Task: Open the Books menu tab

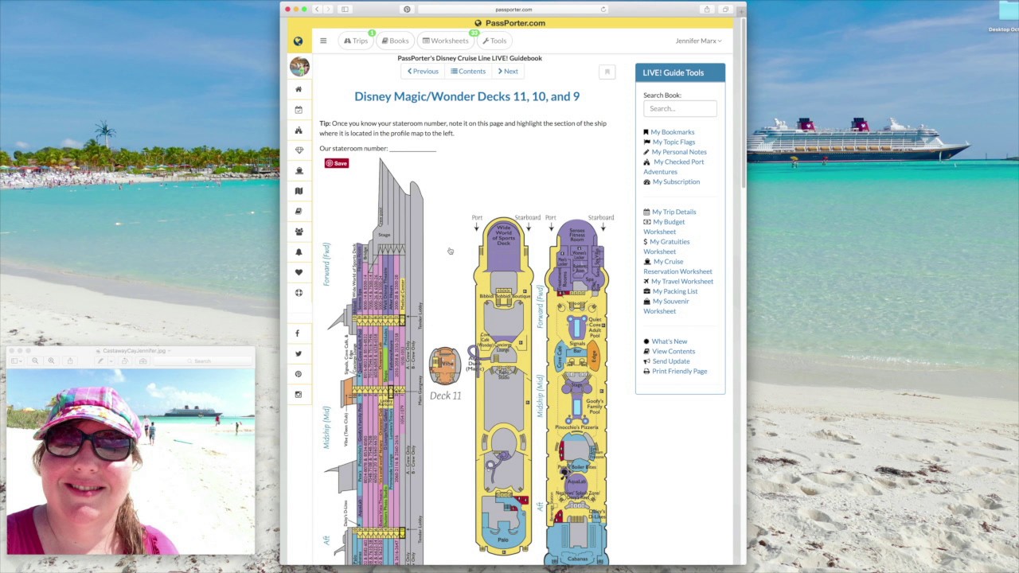Action: [395, 41]
